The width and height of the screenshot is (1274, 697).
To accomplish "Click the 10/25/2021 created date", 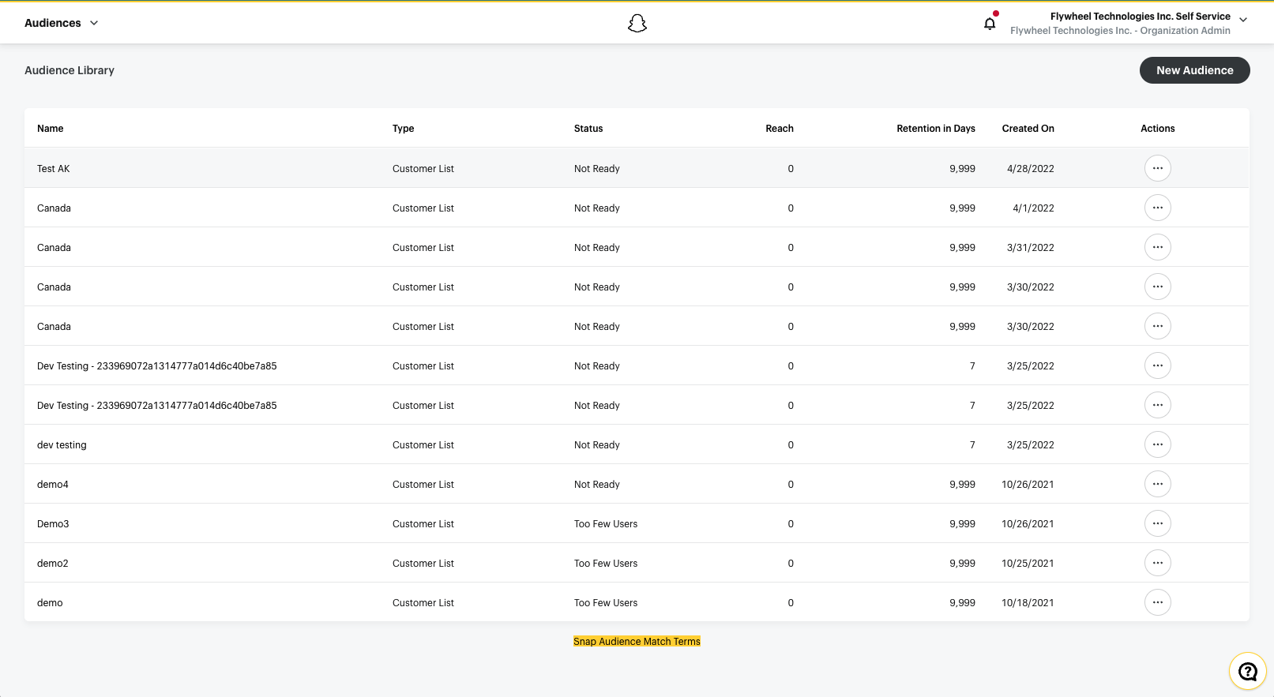I will coord(1028,564).
